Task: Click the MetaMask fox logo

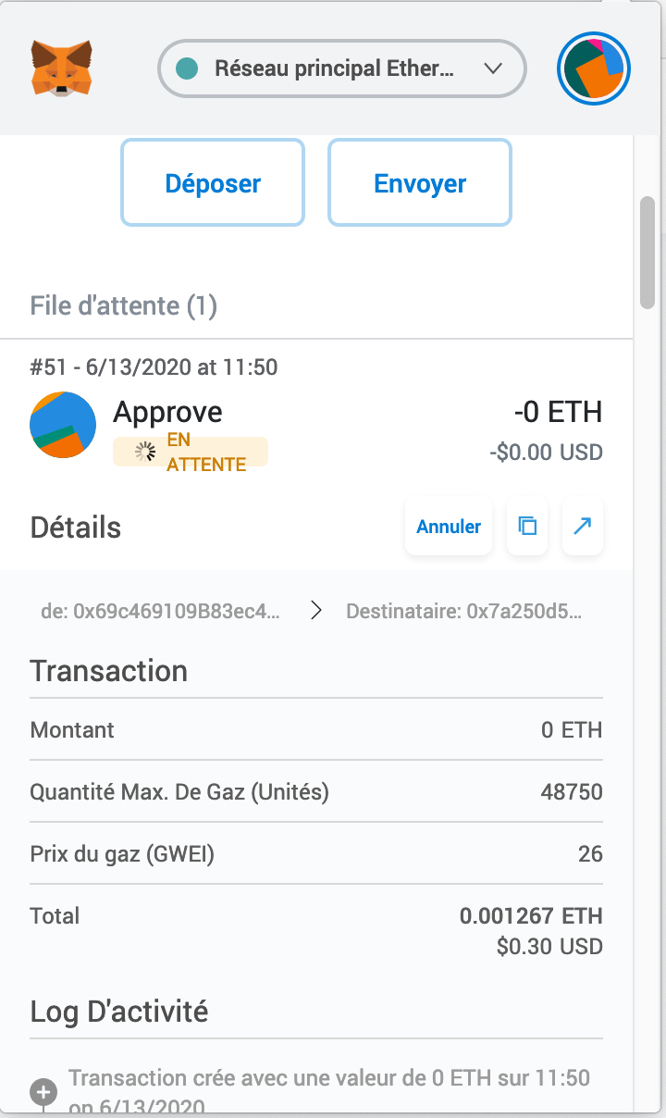Action: 62,68
